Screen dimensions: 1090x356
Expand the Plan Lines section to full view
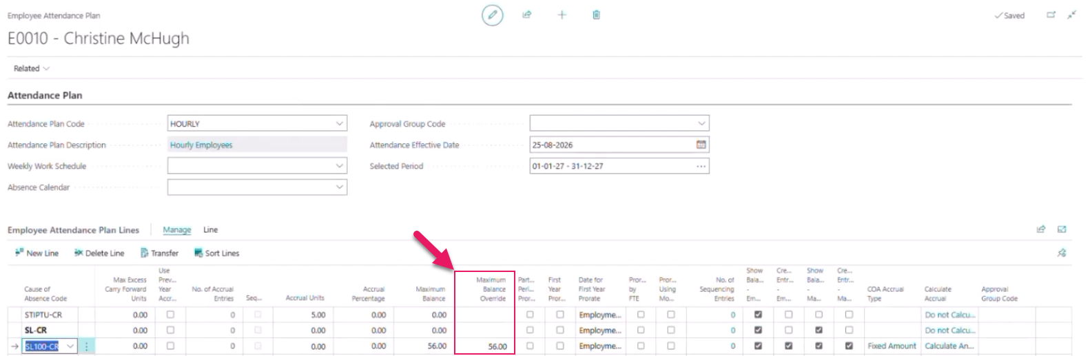click(x=1062, y=229)
